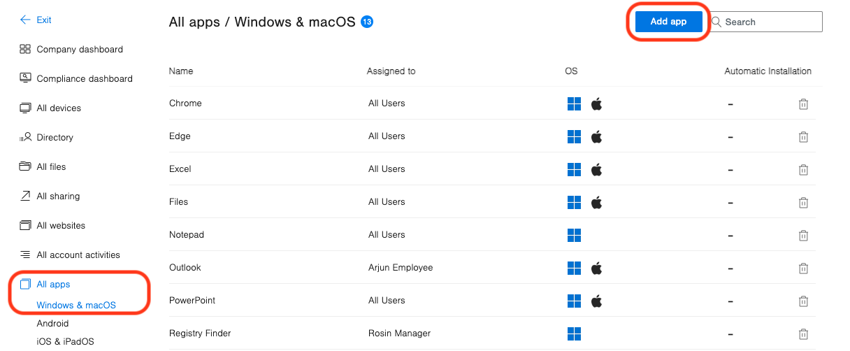Go to All devices page

tap(59, 108)
